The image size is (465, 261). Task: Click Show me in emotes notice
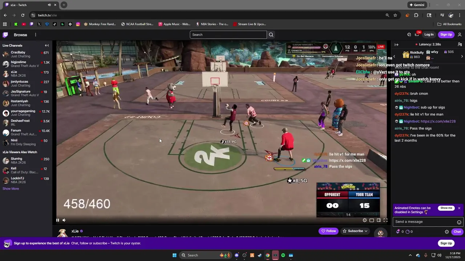[x=446, y=208]
